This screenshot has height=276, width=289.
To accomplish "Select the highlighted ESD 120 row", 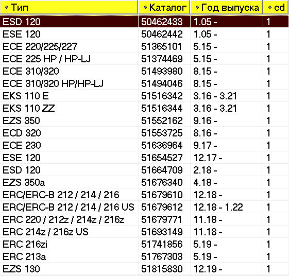I will [144, 22].
